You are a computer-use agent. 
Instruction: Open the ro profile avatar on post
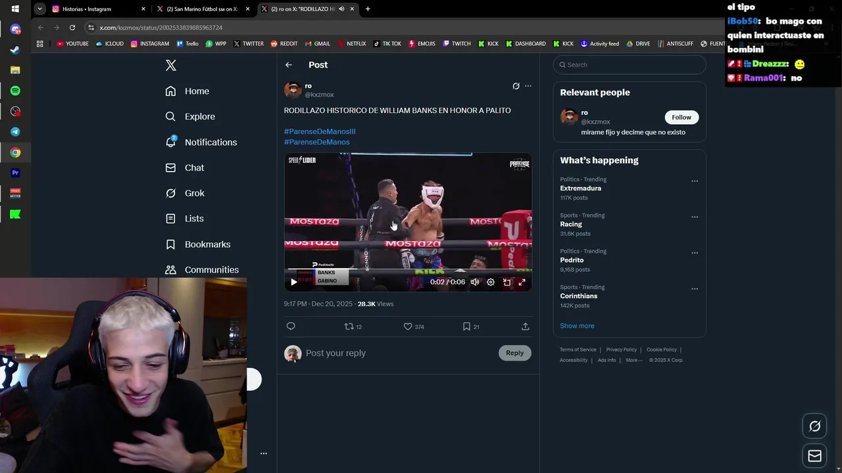(293, 90)
